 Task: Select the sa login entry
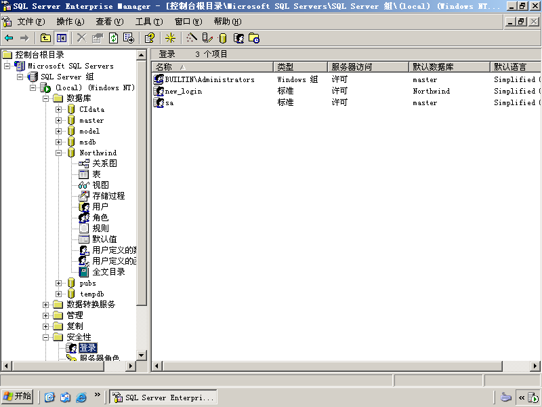point(169,103)
